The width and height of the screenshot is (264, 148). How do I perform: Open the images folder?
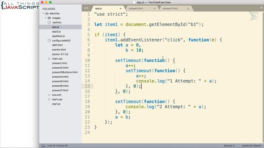tap(56, 18)
